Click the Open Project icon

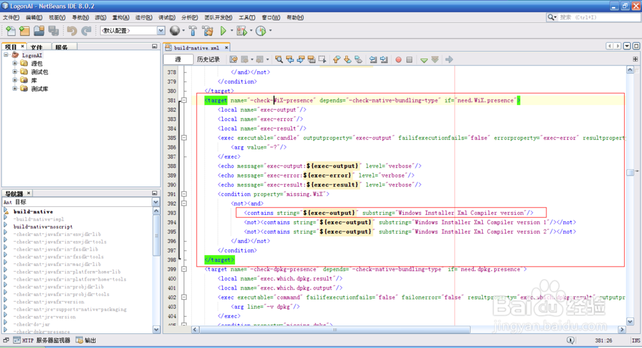coord(39,31)
